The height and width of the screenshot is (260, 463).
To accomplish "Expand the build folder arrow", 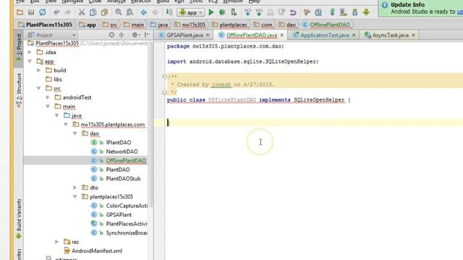I will (38, 70).
